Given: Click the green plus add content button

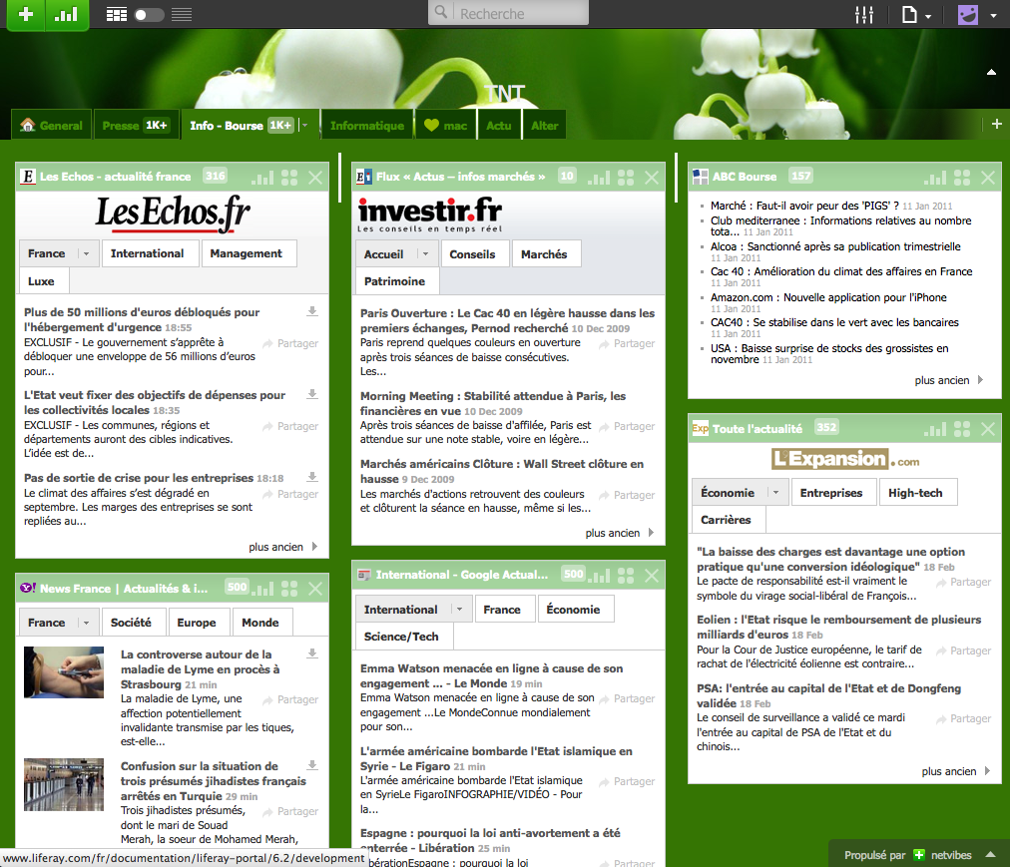Looking at the screenshot, I should [x=27, y=15].
